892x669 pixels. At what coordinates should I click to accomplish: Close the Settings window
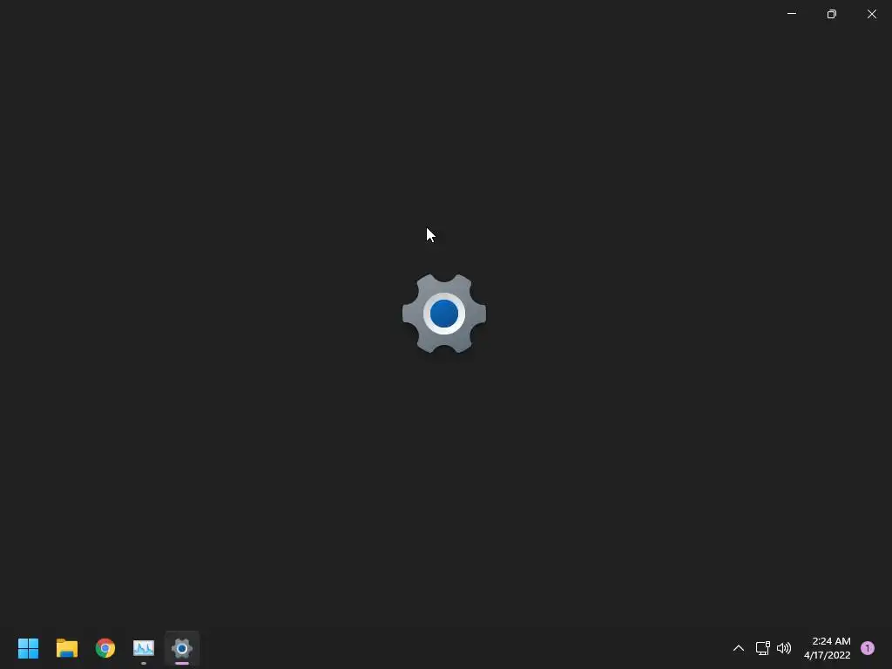point(871,14)
